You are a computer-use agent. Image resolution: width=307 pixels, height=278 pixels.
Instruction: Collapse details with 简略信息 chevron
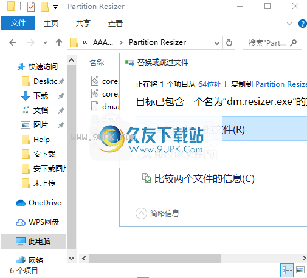(x=141, y=213)
